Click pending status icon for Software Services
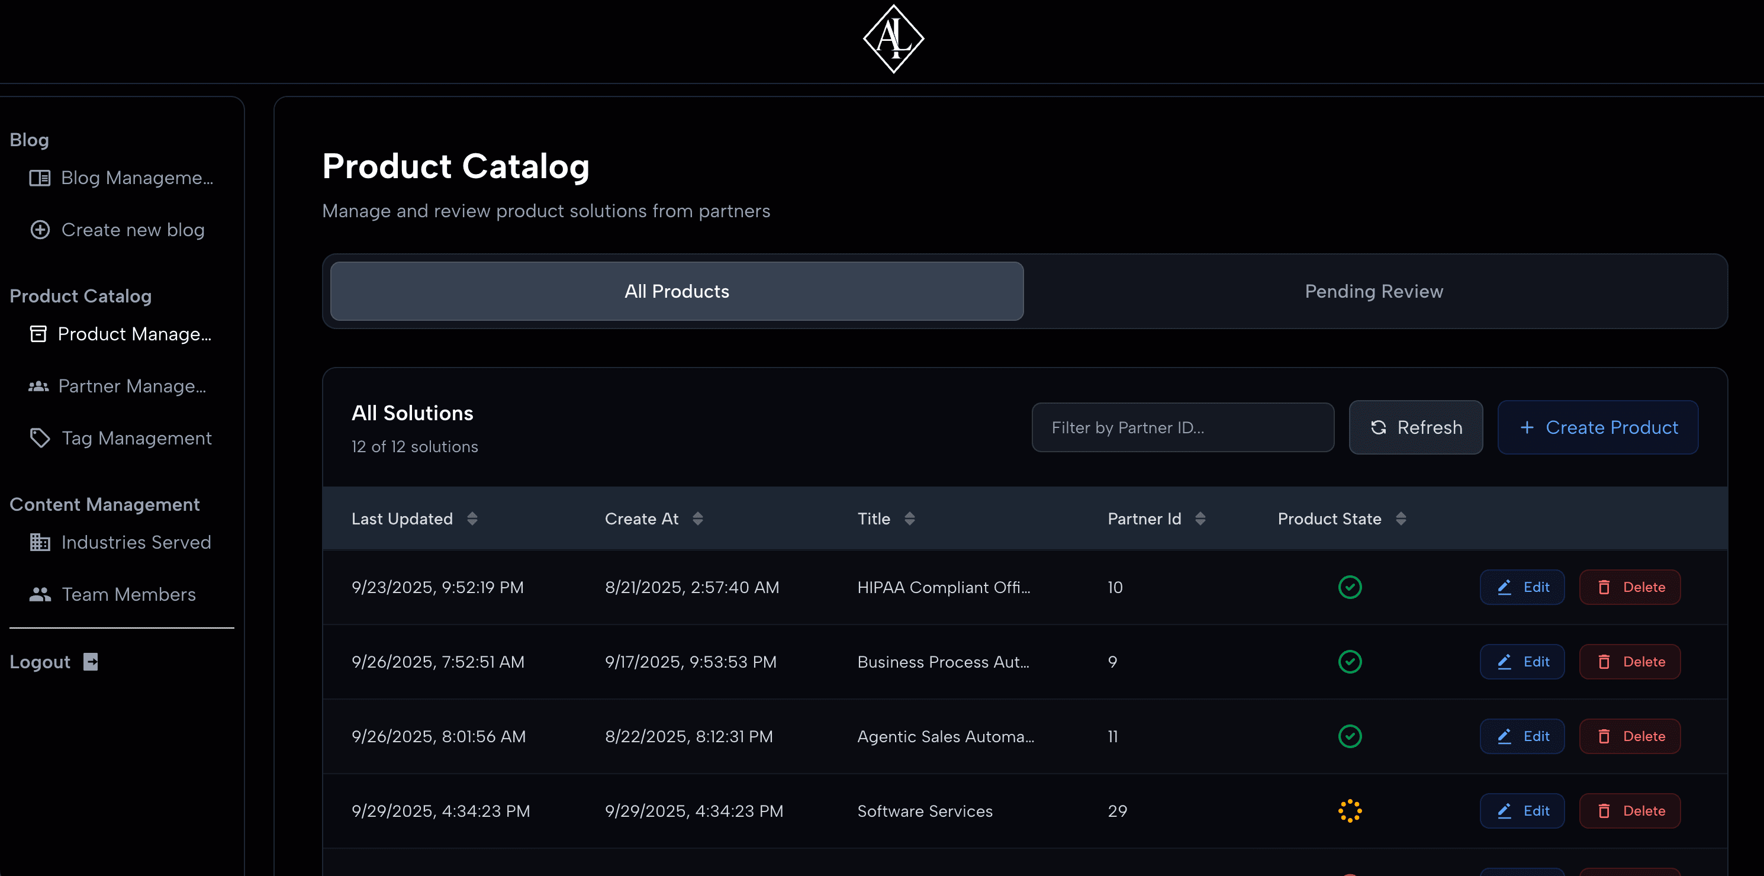Image resolution: width=1764 pixels, height=876 pixels. tap(1349, 811)
